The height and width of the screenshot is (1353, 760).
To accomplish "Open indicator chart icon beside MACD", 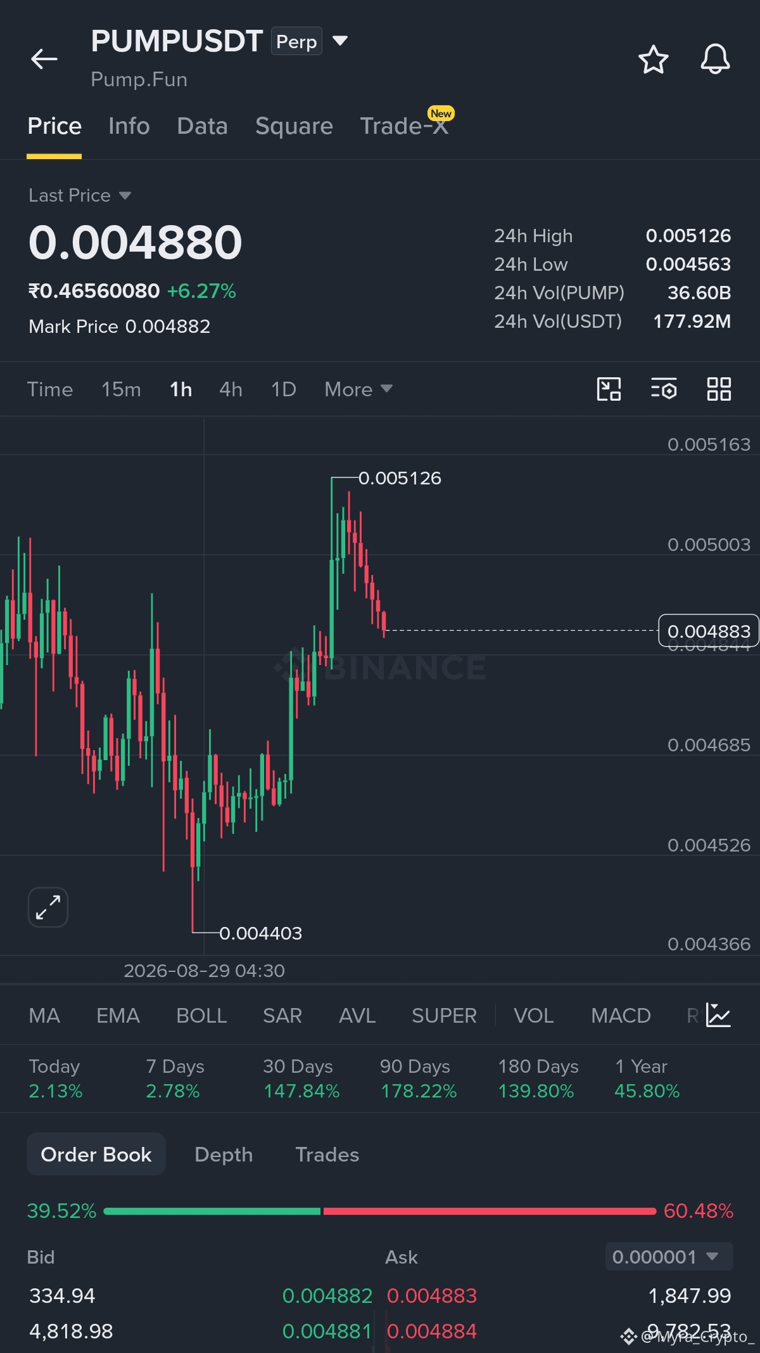I will [718, 1015].
